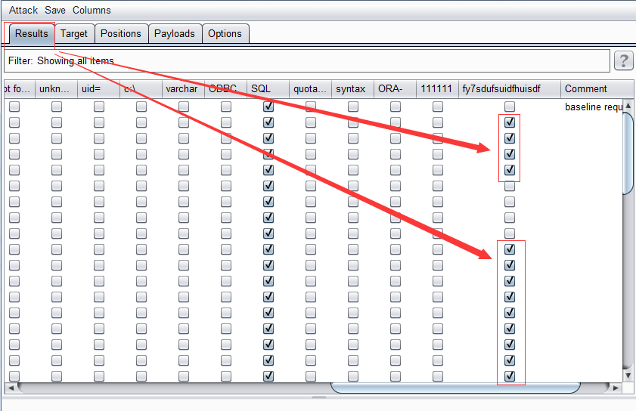Toggle 'unkn...' checkbox in baseline request row

[57, 107]
